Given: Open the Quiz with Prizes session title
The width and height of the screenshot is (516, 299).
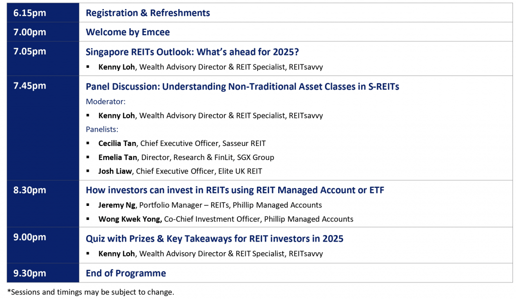Looking at the screenshot, I should pos(214,239).
